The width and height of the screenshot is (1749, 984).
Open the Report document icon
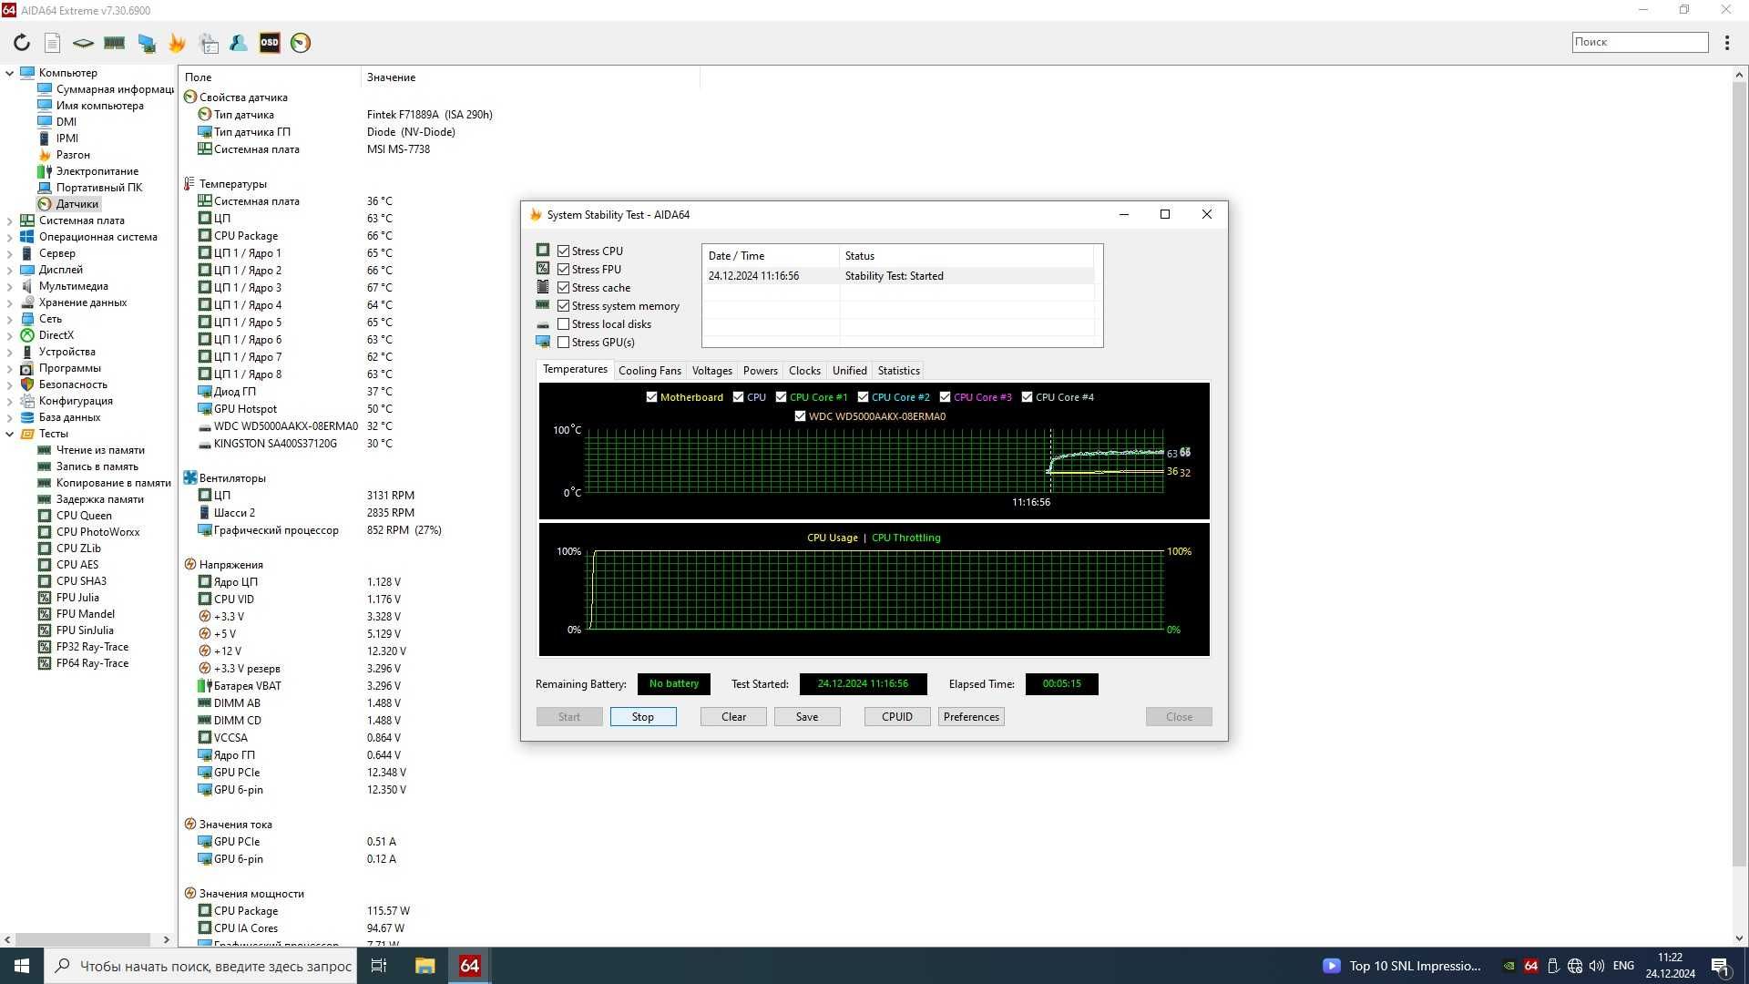[52, 43]
